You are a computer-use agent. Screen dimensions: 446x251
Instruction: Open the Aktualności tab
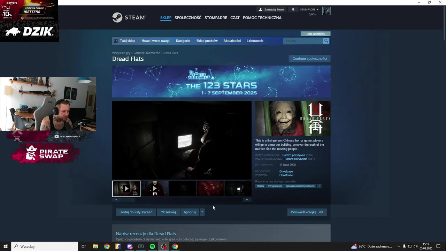(x=232, y=41)
